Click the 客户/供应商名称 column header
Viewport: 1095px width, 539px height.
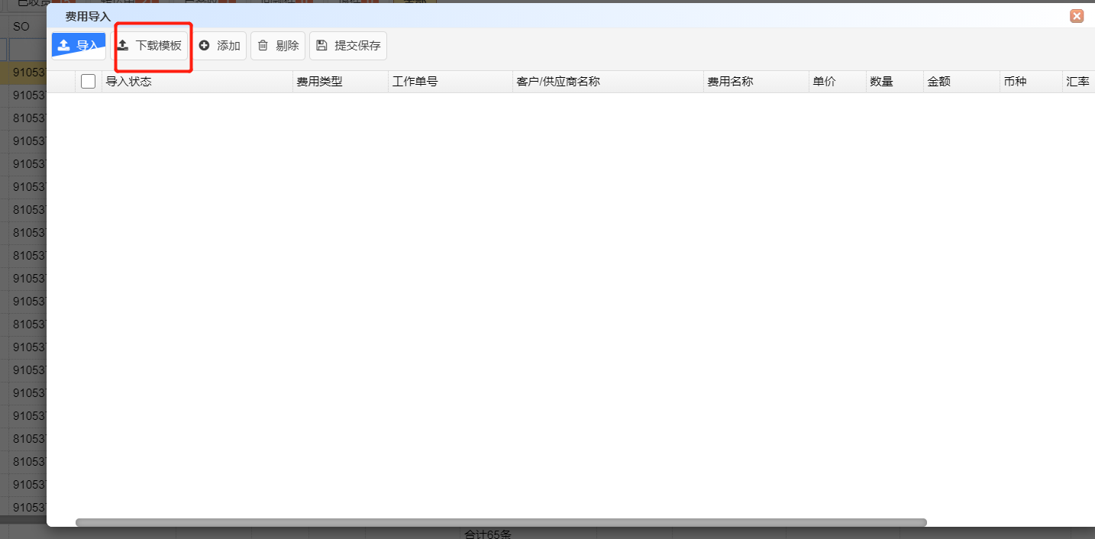point(608,82)
